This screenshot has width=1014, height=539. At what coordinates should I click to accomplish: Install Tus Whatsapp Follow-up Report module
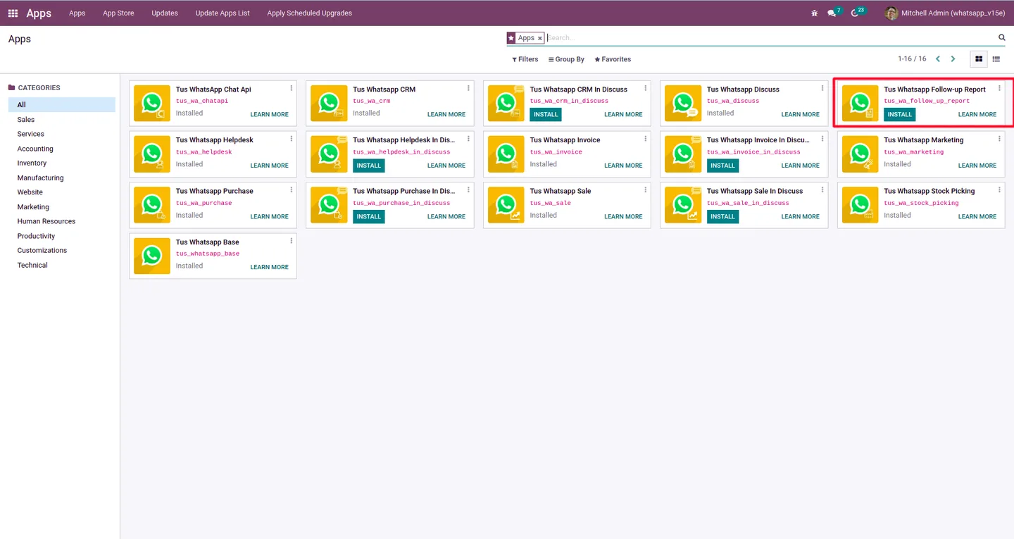click(x=899, y=114)
